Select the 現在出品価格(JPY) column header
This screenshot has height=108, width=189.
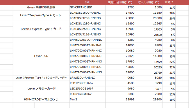click(x=120, y=2)
